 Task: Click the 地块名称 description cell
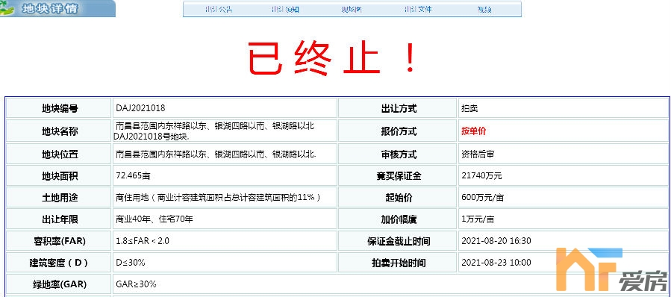tap(225, 131)
